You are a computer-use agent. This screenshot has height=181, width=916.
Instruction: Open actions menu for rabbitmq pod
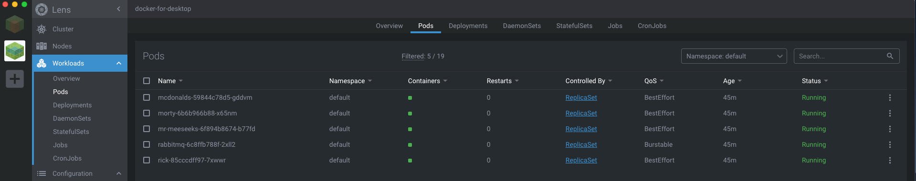click(x=890, y=144)
